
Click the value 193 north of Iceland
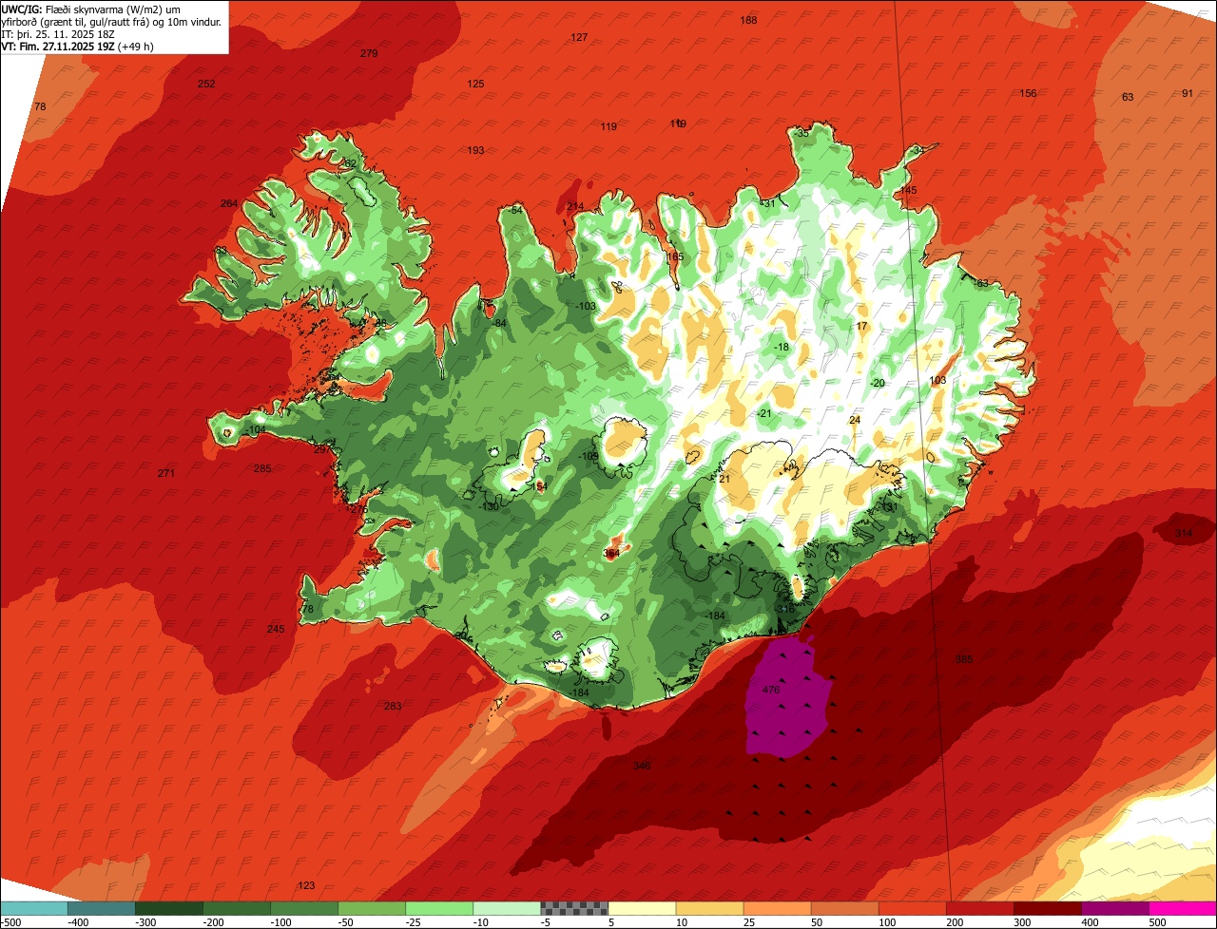pos(475,151)
